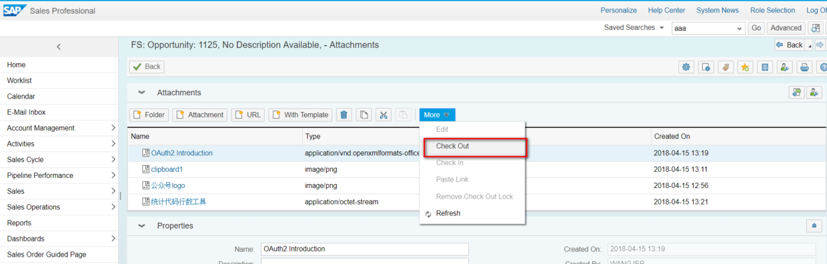Click the tag icon in the page toolbar

coord(726,67)
